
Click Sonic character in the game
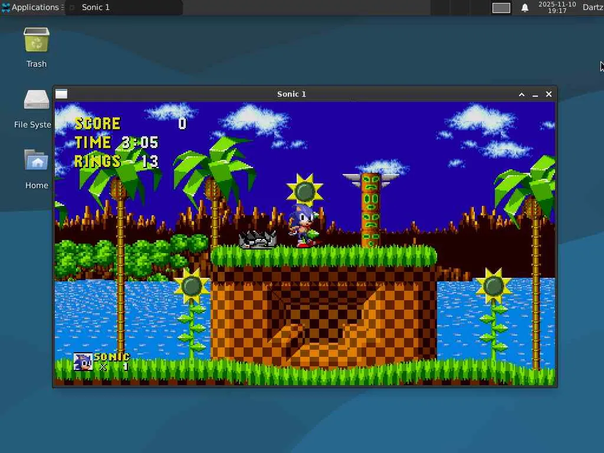[x=304, y=226]
